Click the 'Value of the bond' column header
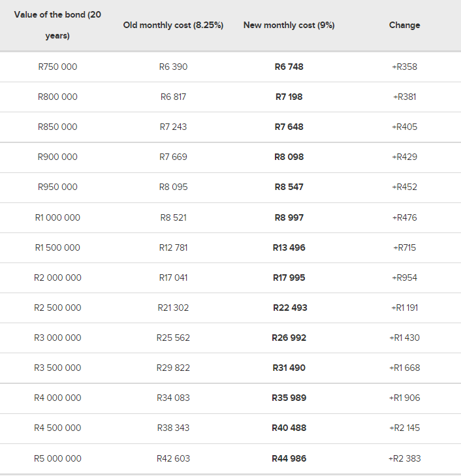Image resolution: width=461 pixels, height=476 pixels. pyautogui.click(x=57, y=25)
